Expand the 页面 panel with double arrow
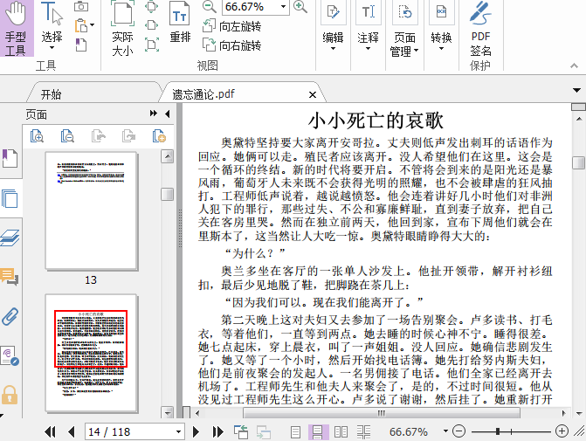The height and width of the screenshot is (441, 586). (x=153, y=114)
